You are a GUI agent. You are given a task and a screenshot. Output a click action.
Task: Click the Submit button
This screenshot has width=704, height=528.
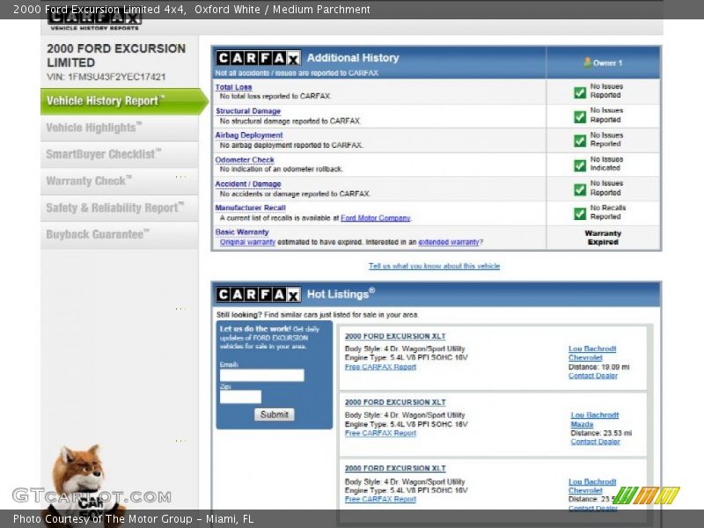coord(275,414)
